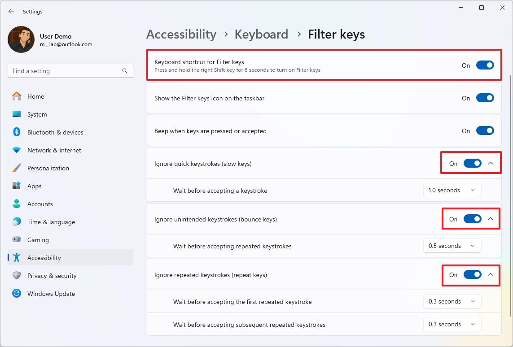Click the Keyboard breadcrumb link
The width and height of the screenshot is (513, 347).
[x=261, y=34]
